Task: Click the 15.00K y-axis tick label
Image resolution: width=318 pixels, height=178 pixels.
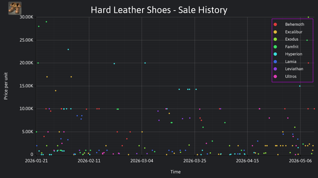Action: (x=26, y=86)
